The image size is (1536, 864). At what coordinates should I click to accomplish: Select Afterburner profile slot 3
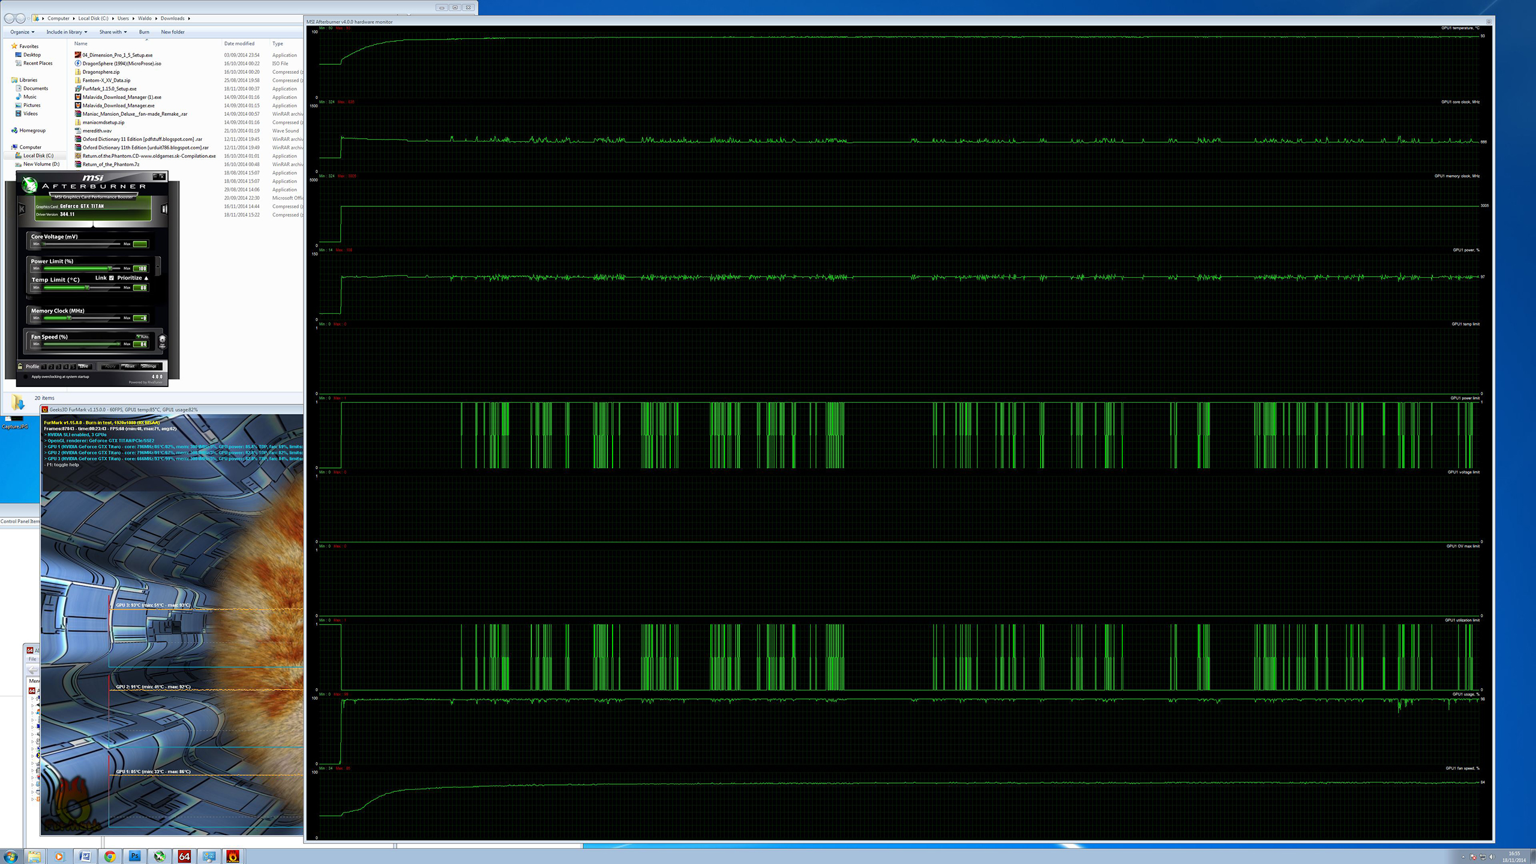(x=58, y=367)
